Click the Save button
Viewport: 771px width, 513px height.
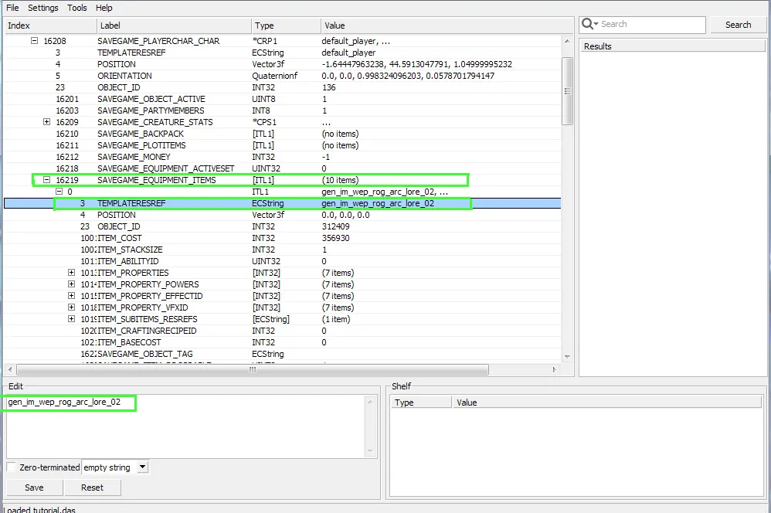tap(34, 488)
